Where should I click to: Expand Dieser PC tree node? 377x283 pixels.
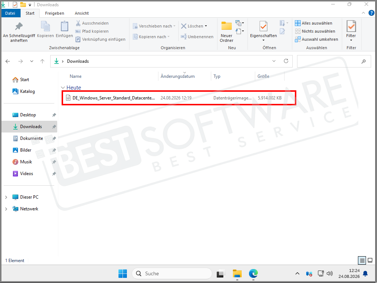pyautogui.click(x=6, y=197)
